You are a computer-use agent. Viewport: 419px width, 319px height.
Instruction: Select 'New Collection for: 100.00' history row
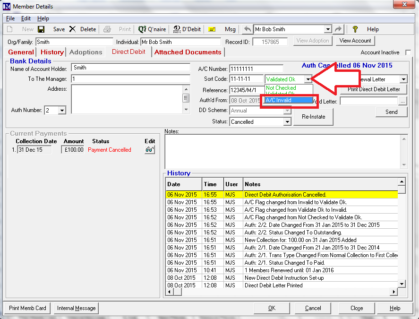click(282, 240)
